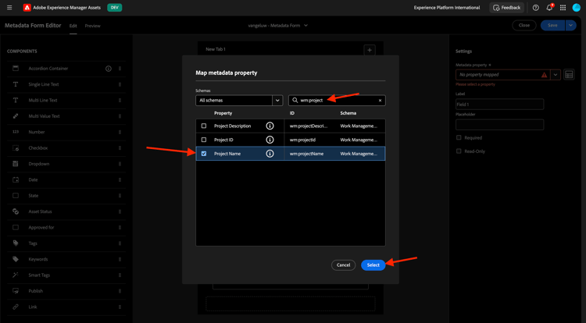Expand the Metadata Form title dropdown
The image size is (586, 323).
pyautogui.click(x=306, y=26)
